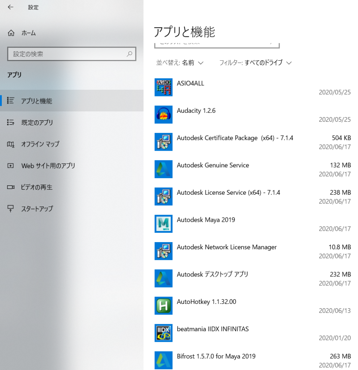Image resolution: width=358 pixels, height=370 pixels.
Task: Click the 232 MB size value
Action: point(340,275)
